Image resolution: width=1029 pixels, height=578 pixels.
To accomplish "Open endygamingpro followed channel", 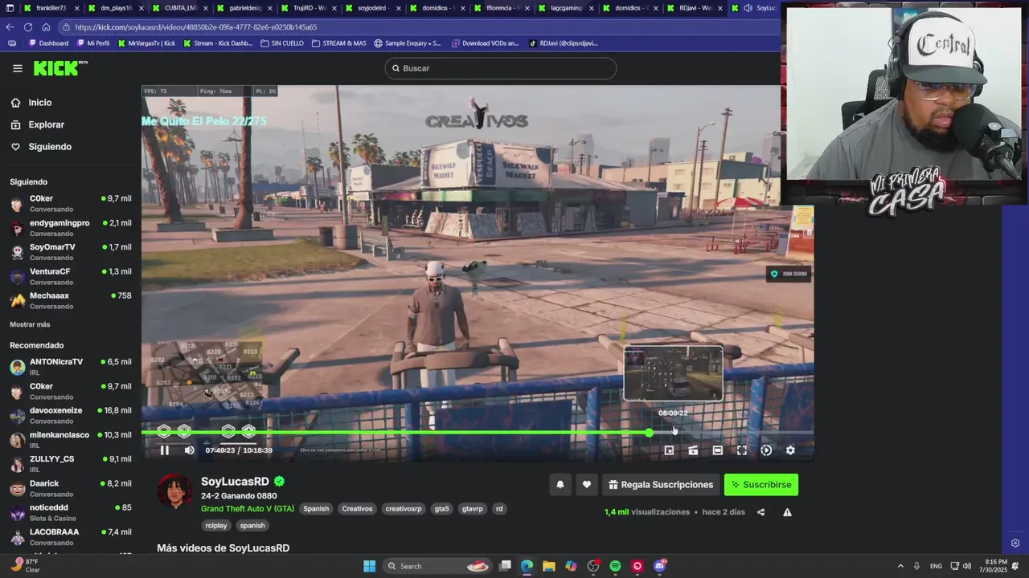I will (71, 228).
